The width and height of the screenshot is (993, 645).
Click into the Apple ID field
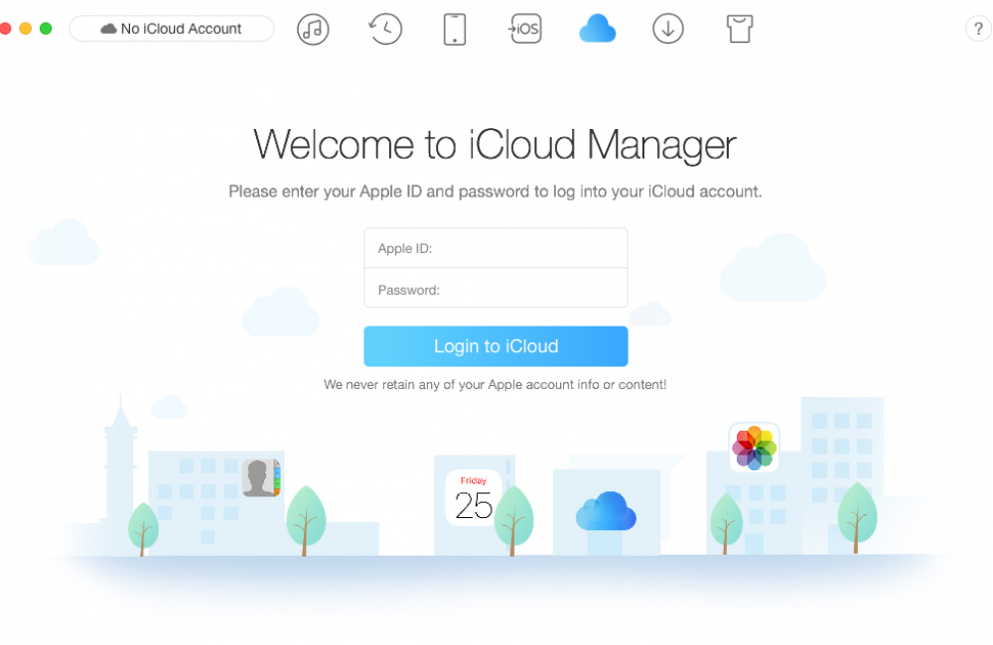pos(496,248)
